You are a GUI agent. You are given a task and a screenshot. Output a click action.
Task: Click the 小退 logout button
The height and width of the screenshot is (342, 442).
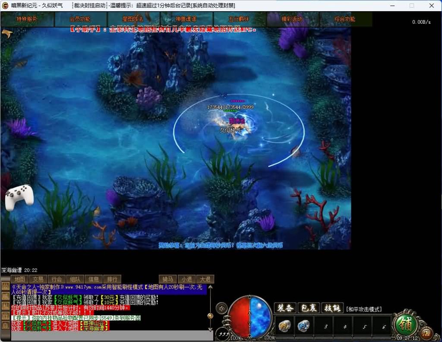186,279
